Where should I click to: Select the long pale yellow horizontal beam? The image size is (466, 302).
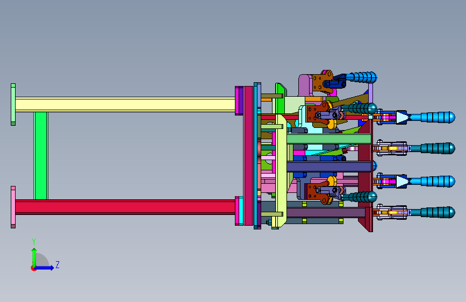pos(125,105)
